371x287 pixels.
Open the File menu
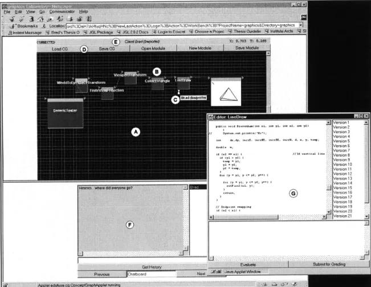7,11
